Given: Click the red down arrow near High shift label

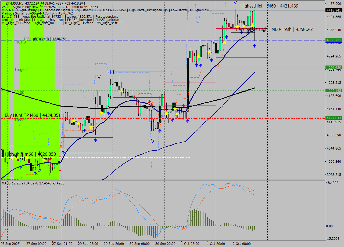Looking at the screenshot, I should [51, 159].
